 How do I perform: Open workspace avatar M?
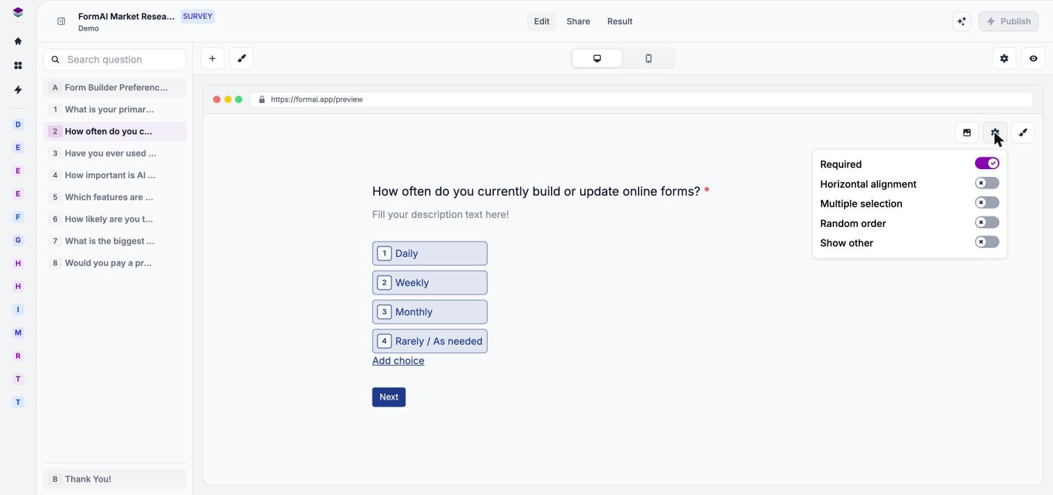[18, 333]
